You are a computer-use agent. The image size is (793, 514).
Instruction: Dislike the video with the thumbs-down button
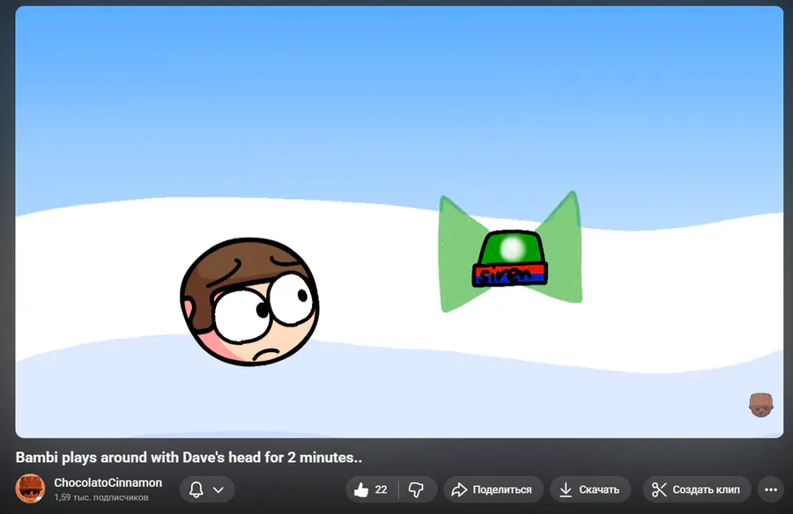[416, 489]
